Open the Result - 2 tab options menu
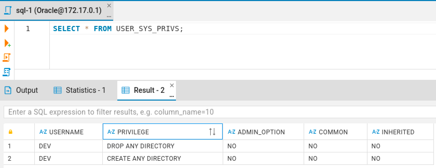The width and height of the screenshot is (436, 168). point(172,96)
